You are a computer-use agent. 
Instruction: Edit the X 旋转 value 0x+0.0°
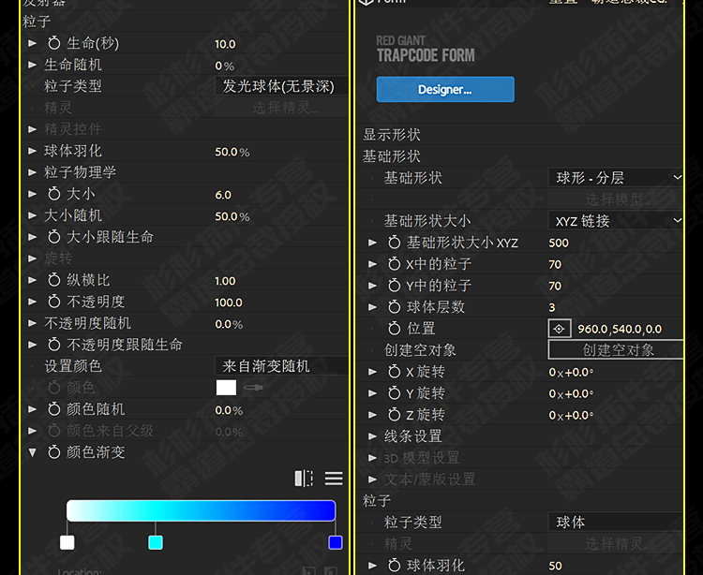tap(571, 372)
